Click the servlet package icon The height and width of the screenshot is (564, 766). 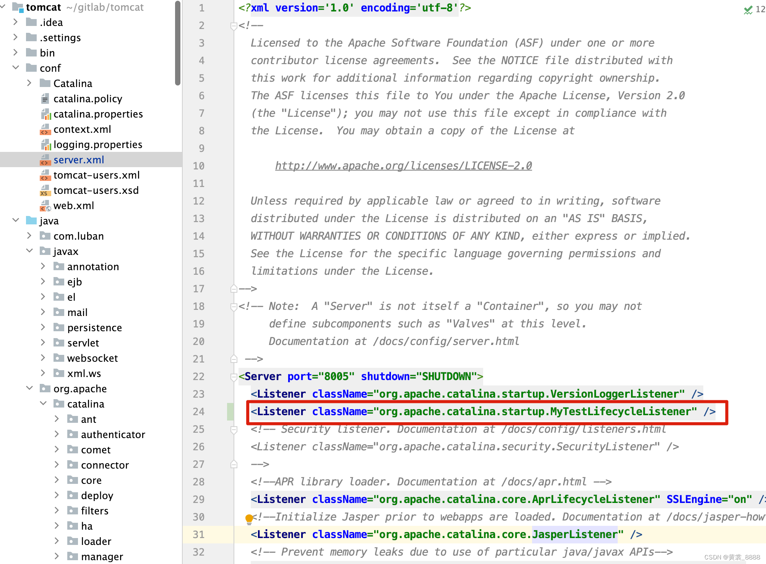[59, 343]
